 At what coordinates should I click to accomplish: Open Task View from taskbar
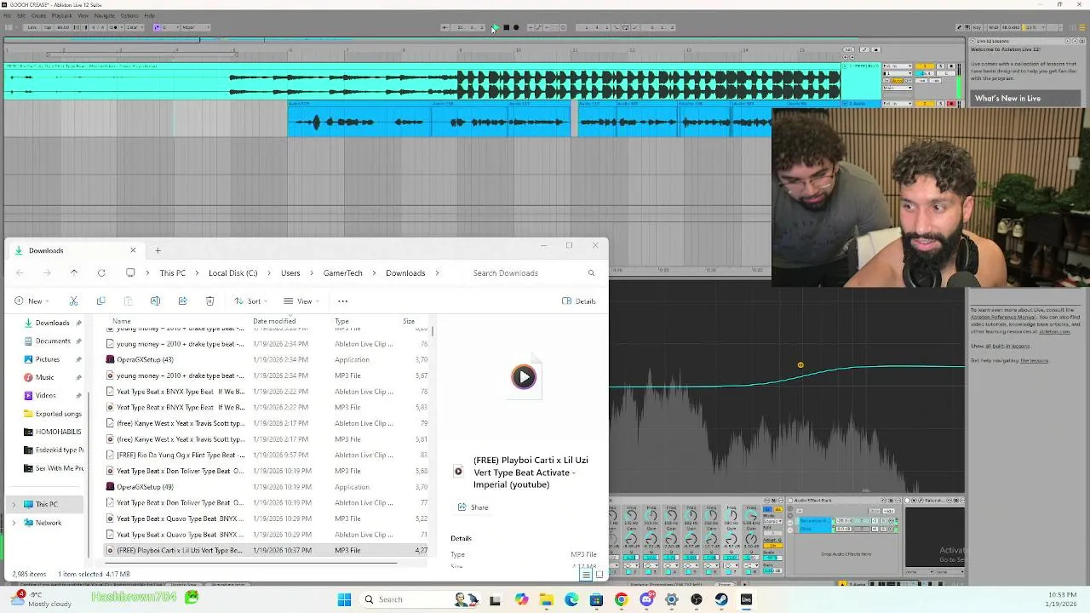tap(495, 599)
